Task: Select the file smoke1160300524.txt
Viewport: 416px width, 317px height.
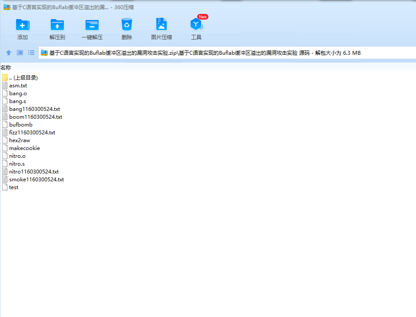Action: [36, 179]
